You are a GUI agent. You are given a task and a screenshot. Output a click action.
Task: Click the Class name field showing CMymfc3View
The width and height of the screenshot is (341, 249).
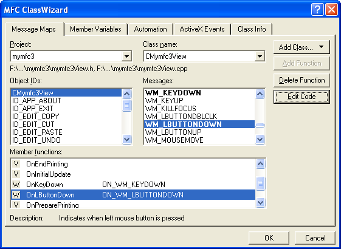coord(204,56)
